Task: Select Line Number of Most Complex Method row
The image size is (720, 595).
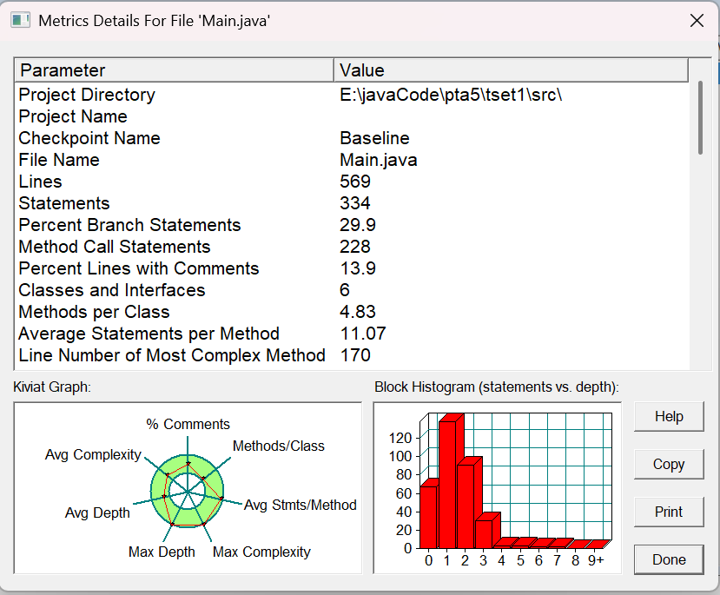Action: (352, 355)
